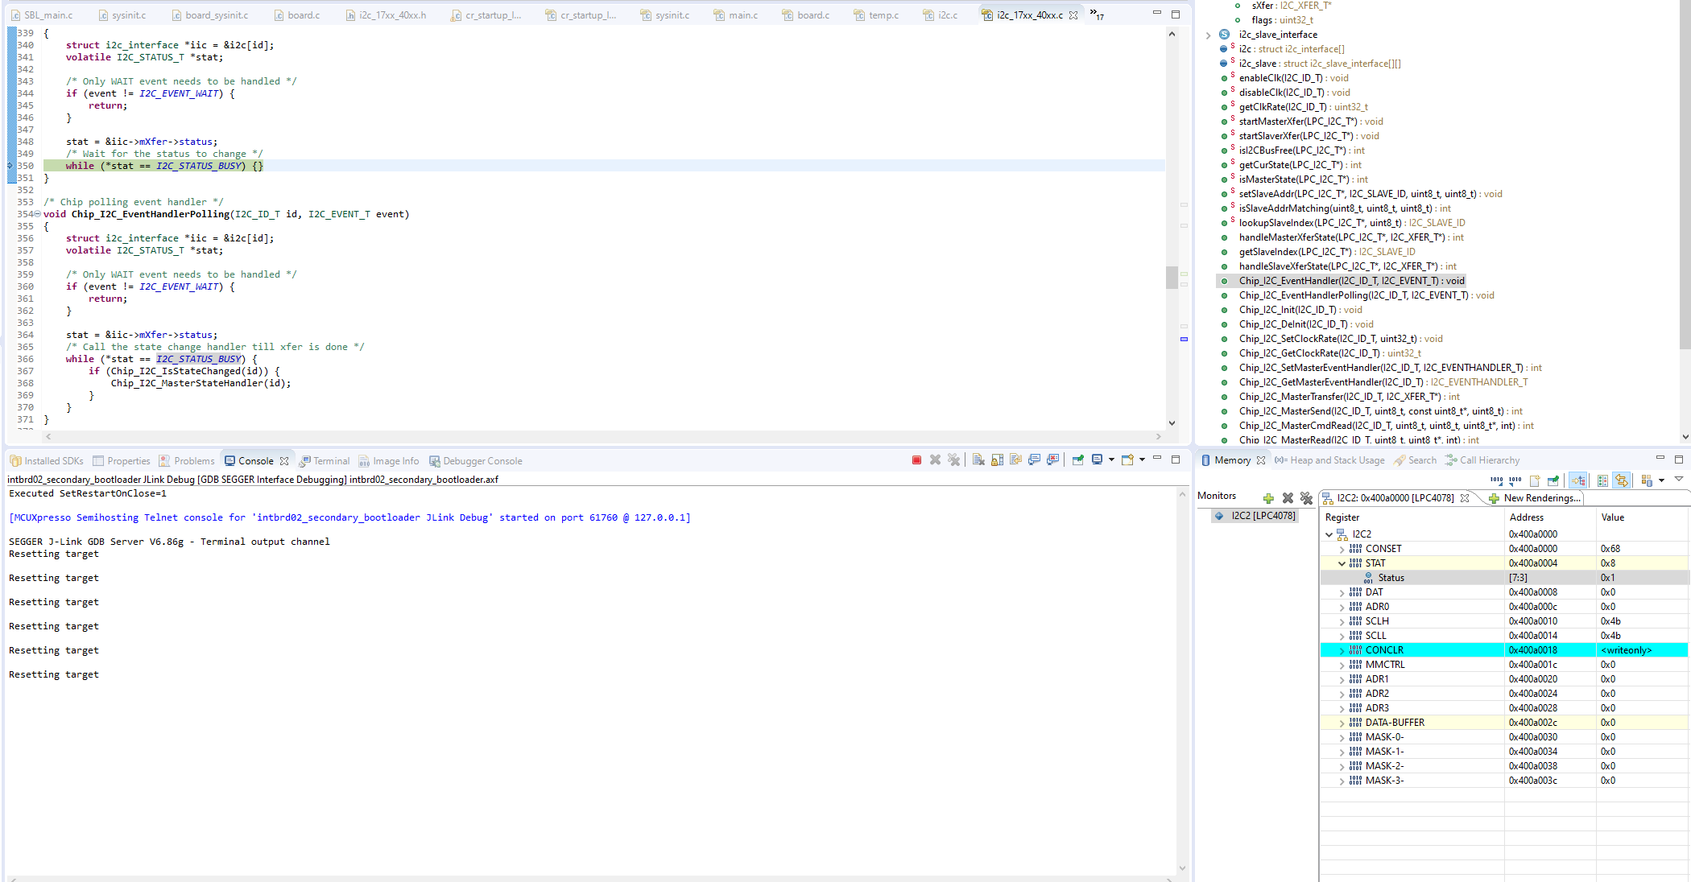This screenshot has width=1691, height=882.
Task: Toggle linked memory rendering panes
Action: tap(1623, 480)
